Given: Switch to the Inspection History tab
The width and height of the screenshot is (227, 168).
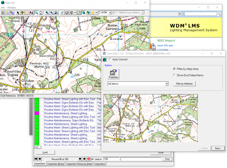Looking at the screenshot, I should 56,164.
